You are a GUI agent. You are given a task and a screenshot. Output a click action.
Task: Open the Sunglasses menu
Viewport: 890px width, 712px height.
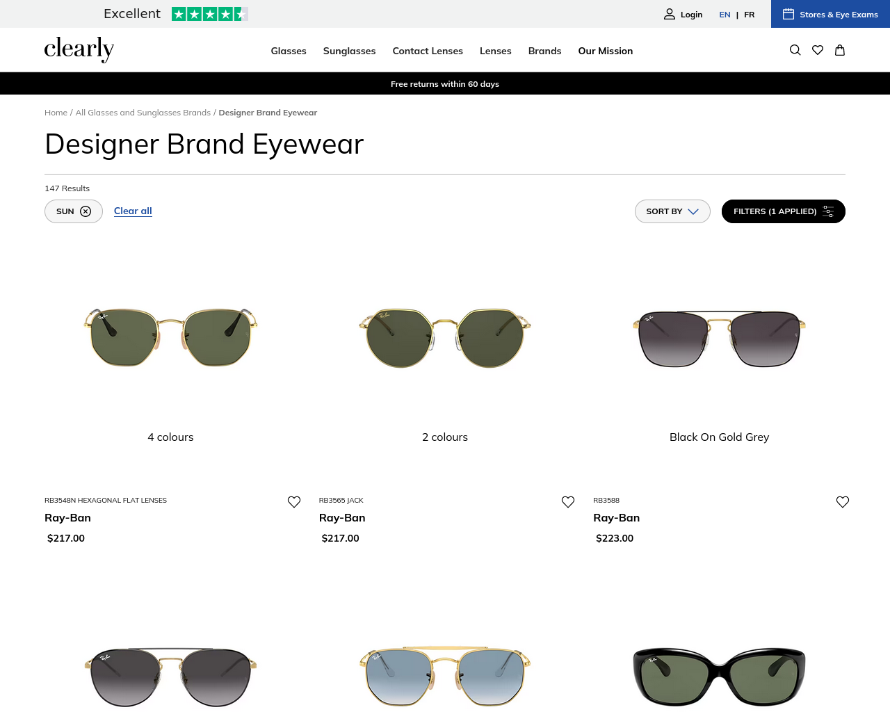click(349, 51)
